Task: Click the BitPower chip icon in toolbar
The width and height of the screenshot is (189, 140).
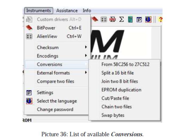Action: coord(95,19)
